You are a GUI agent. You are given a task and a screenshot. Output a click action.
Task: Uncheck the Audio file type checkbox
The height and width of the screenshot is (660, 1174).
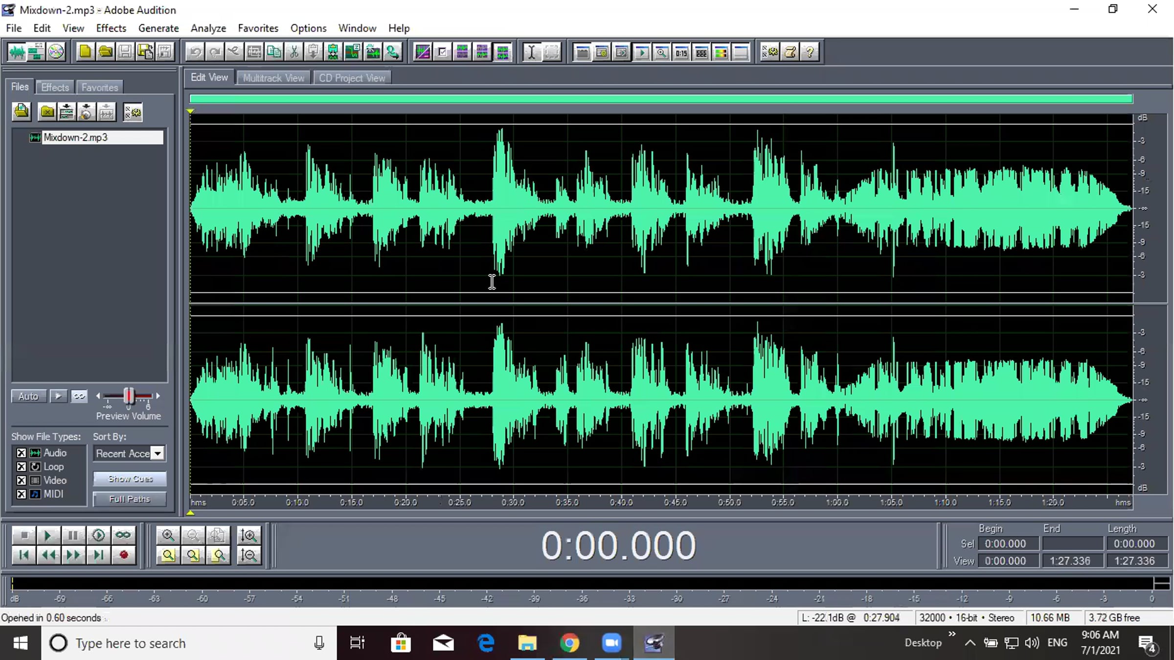pyautogui.click(x=22, y=453)
